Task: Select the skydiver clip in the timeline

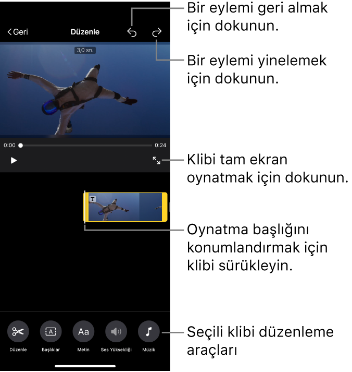Action: (x=125, y=208)
